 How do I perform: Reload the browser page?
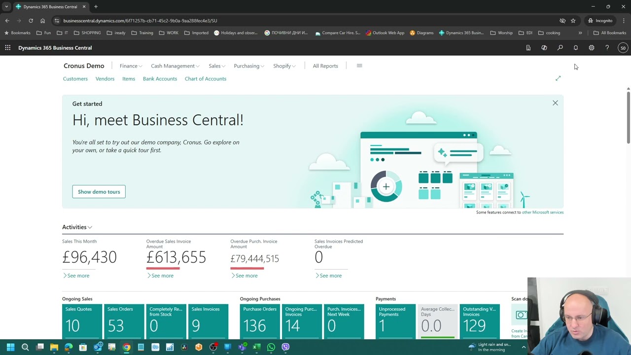31,21
